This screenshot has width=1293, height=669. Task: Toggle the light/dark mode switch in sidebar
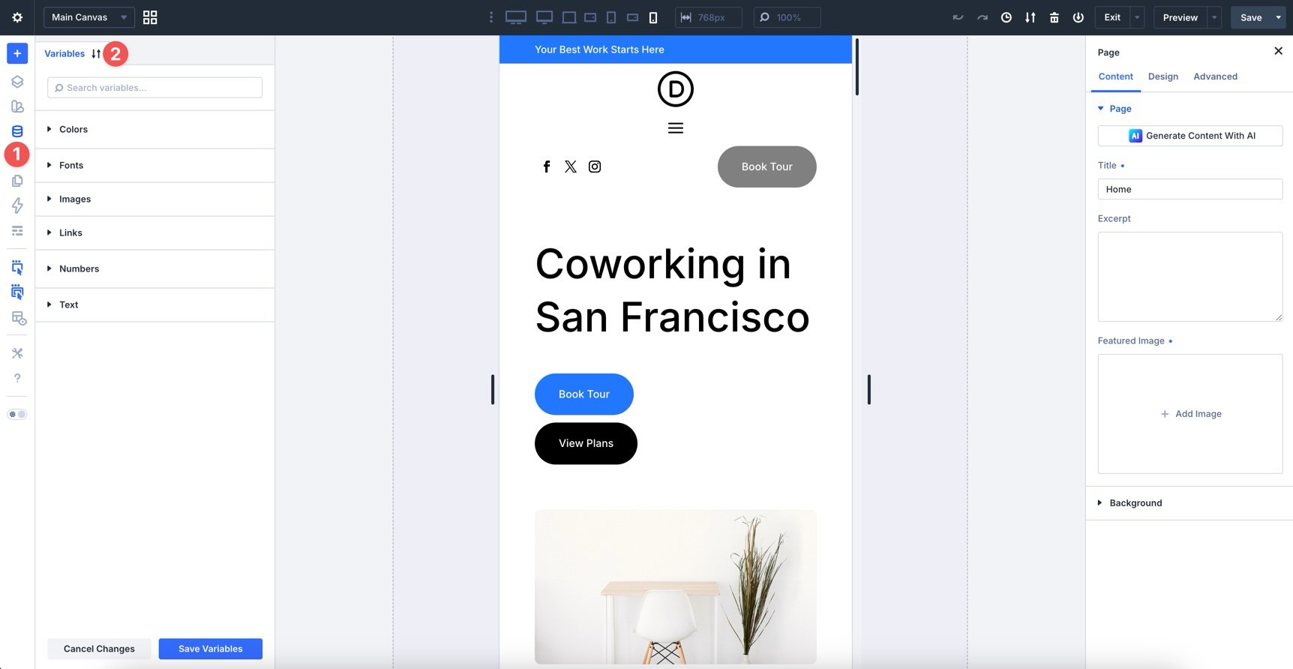coord(17,414)
